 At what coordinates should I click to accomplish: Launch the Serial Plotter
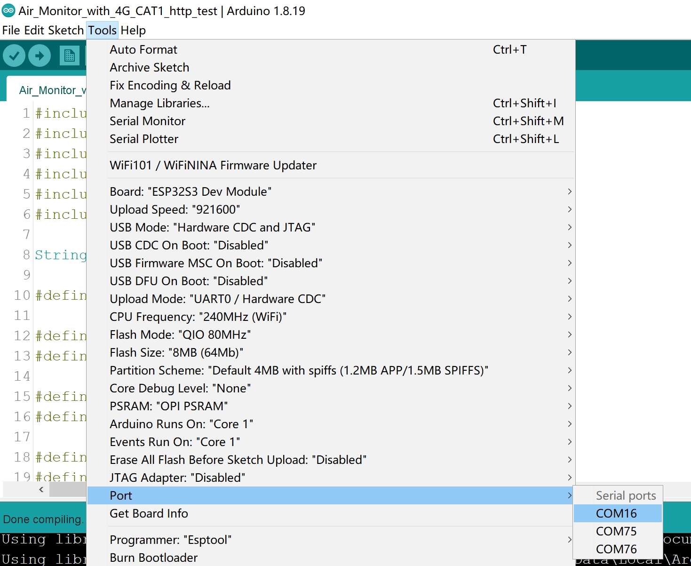[331, 139]
